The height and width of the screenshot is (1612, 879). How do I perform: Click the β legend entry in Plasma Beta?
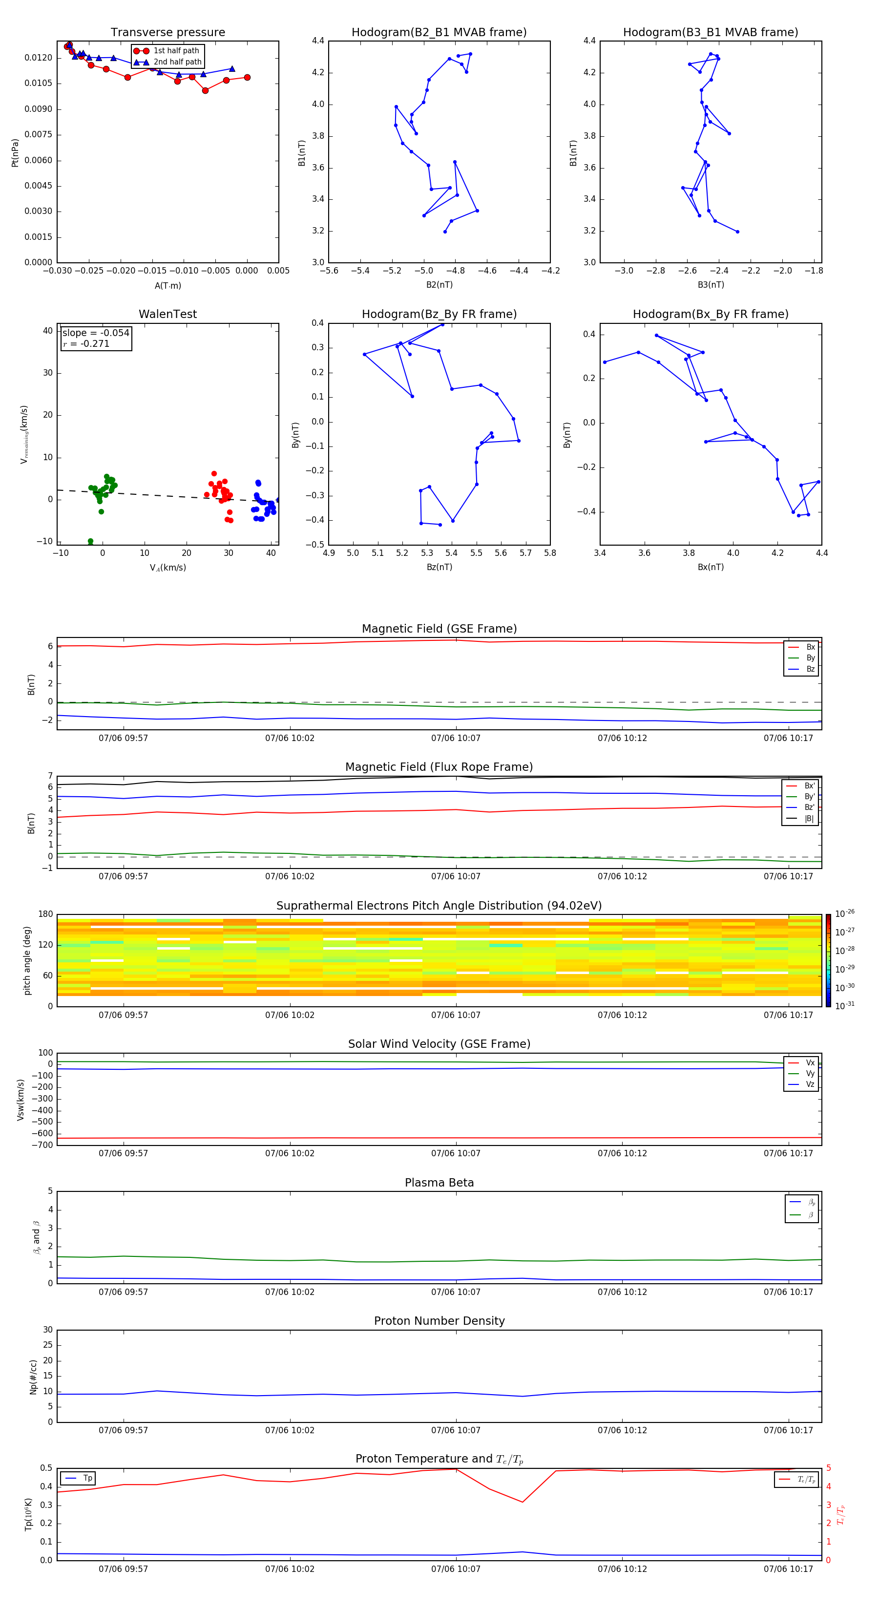[x=802, y=1215]
